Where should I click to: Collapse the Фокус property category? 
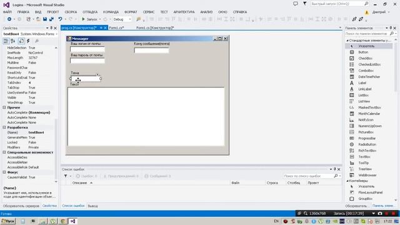(4, 172)
